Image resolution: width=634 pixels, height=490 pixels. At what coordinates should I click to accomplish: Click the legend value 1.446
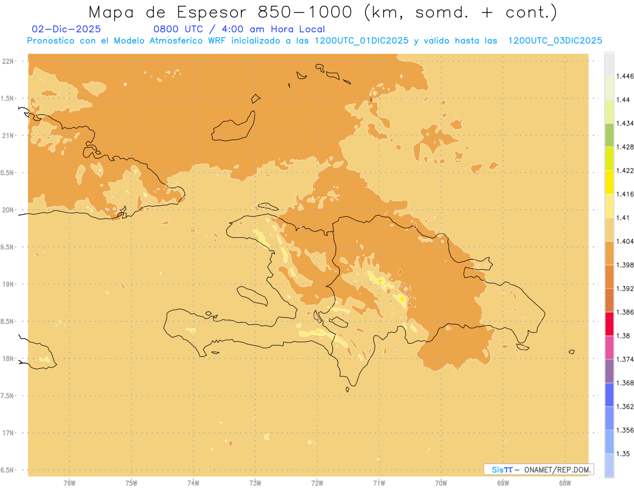pyautogui.click(x=625, y=76)
